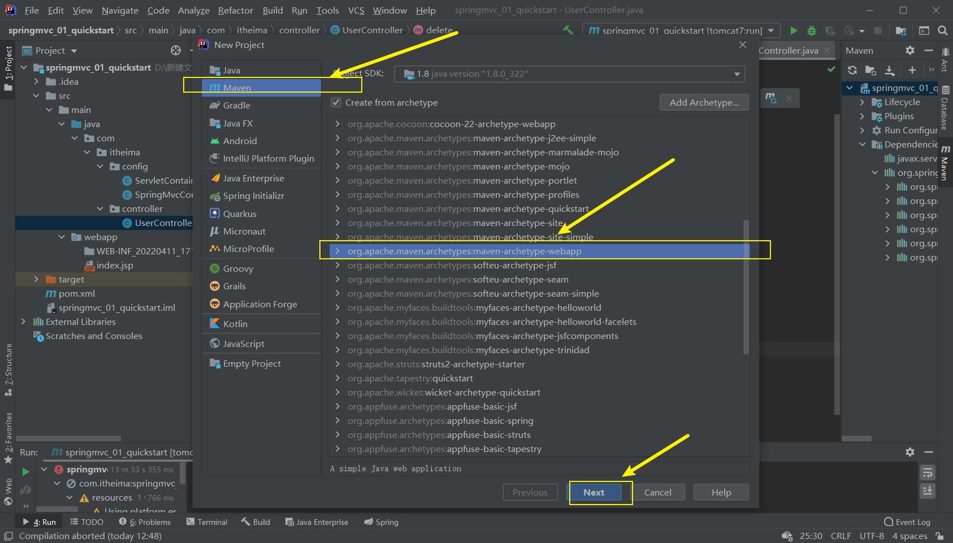Open the Problems tool window tab
Image resolution: width=953 pixels, height=543 pixels.
tap(145, 522)
